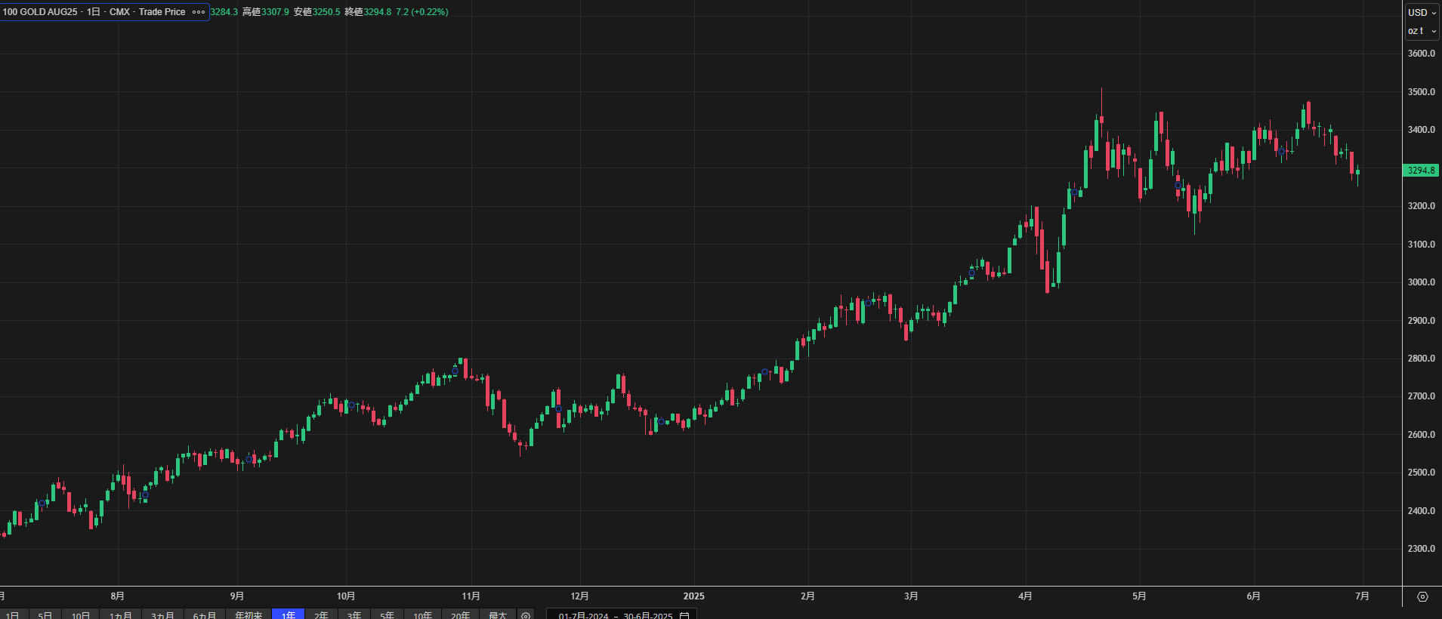This screenshot has height=619, width=1442.
Task: Open the chart settings gear below the price axis
Action: pos(1422,596)
